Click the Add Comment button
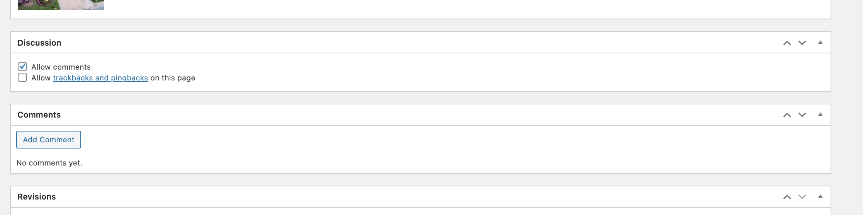 coord(49,140)
